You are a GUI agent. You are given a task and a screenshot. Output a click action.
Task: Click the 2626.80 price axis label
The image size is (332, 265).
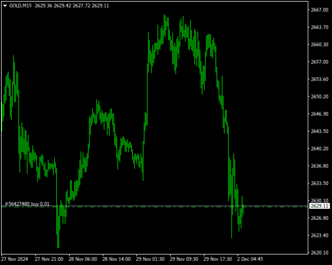319,218
